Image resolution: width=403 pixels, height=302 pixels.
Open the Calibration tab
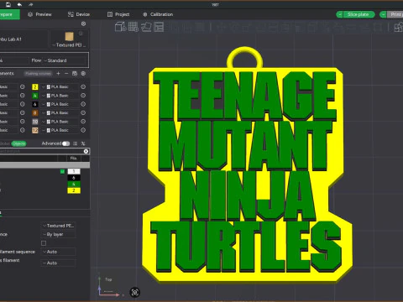[158, 14]
